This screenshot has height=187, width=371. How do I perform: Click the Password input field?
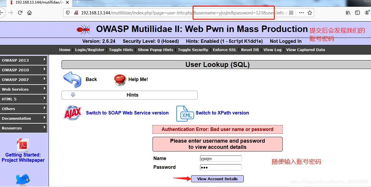(x=221, y=167)
